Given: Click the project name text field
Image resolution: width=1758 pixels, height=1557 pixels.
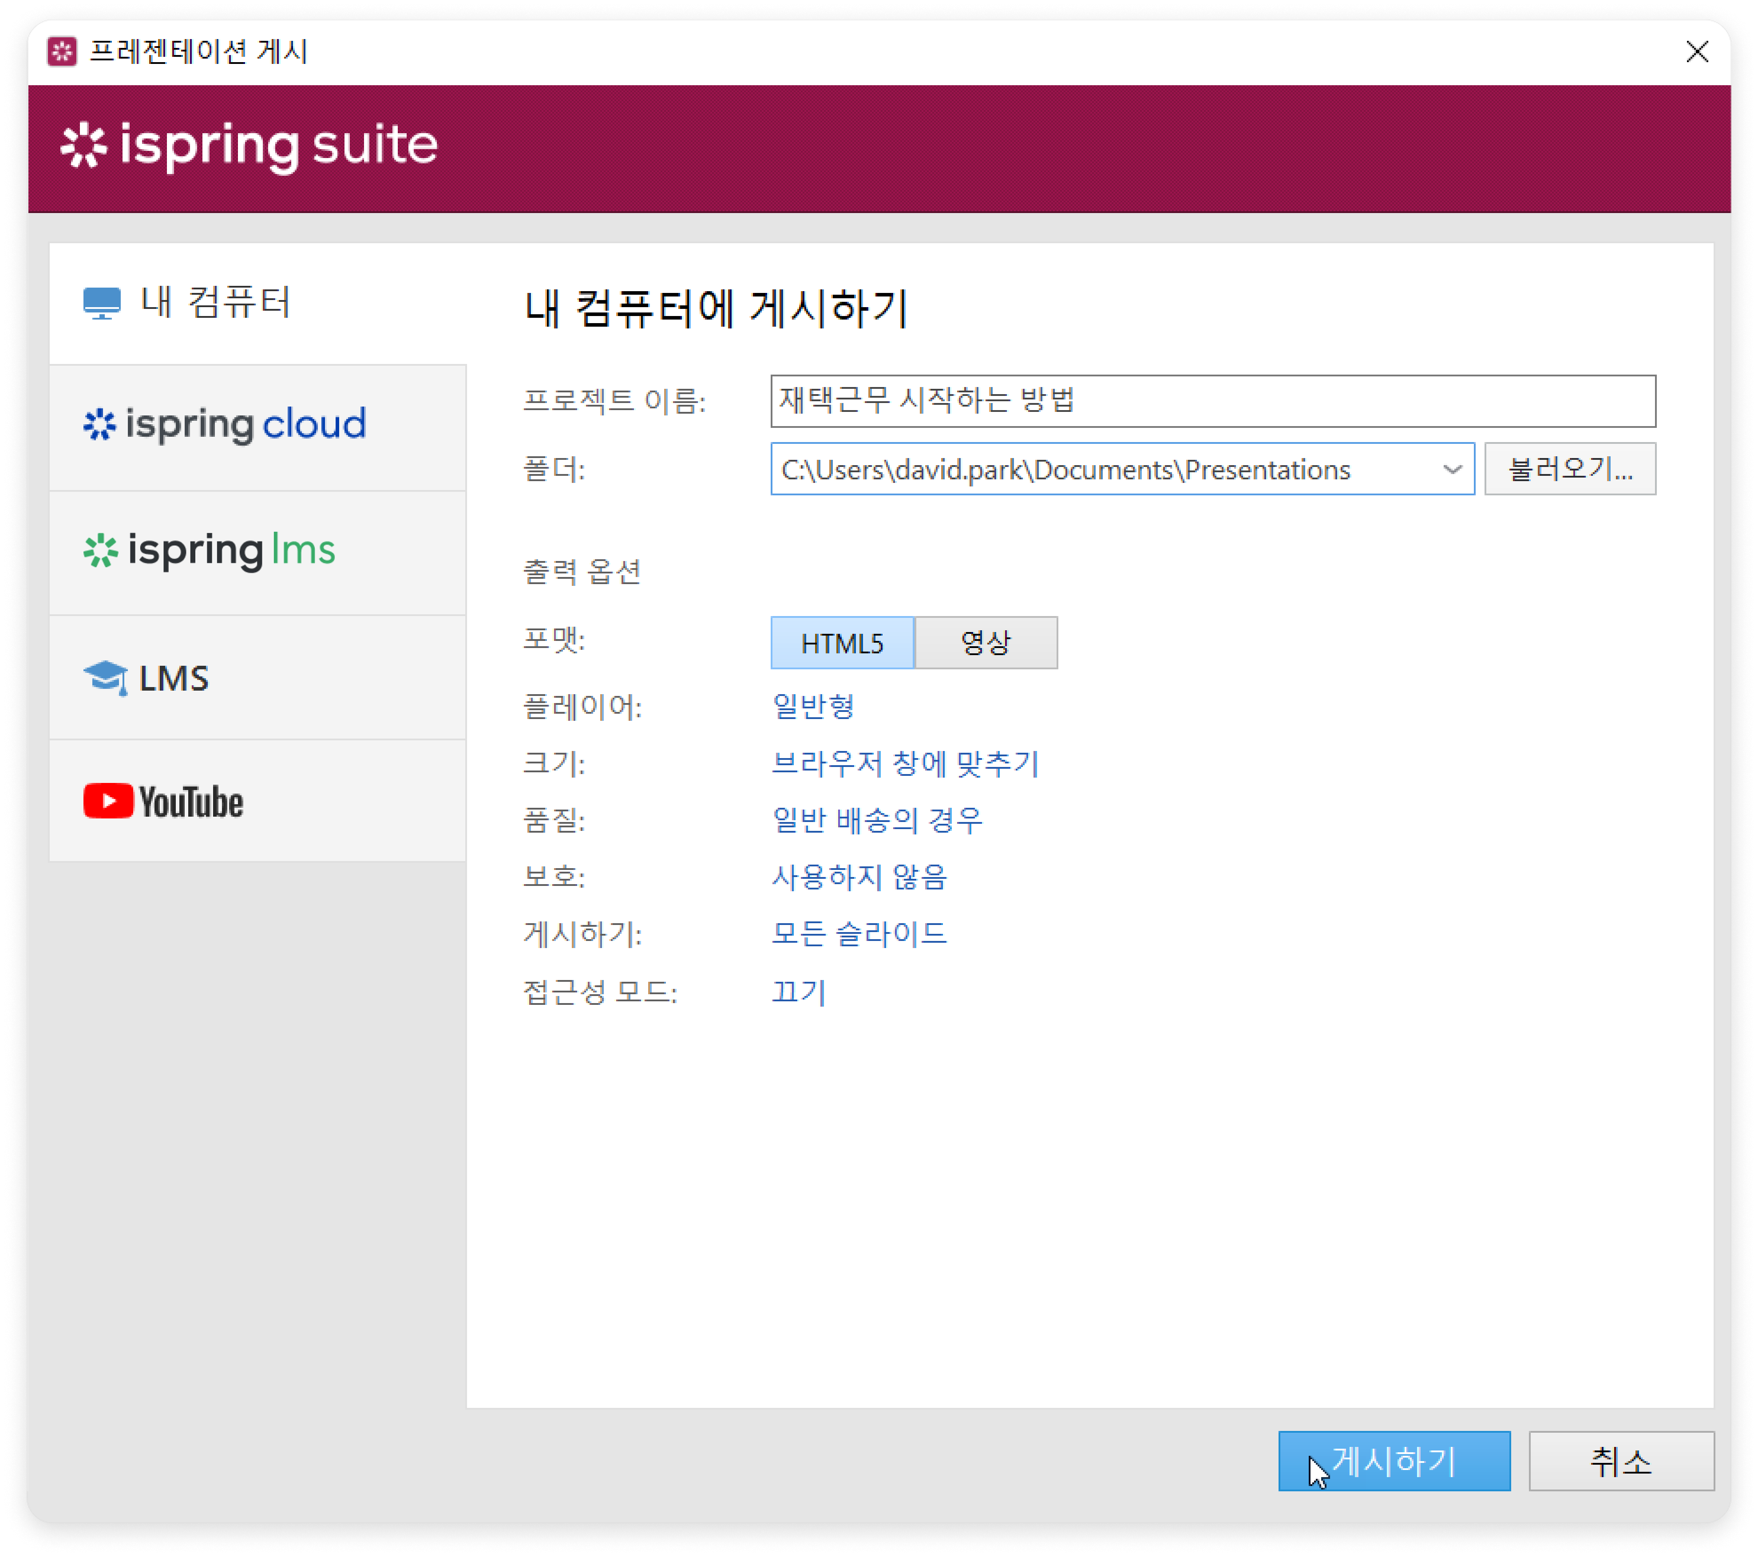Looking at the screenshot, I should 1213,401.
